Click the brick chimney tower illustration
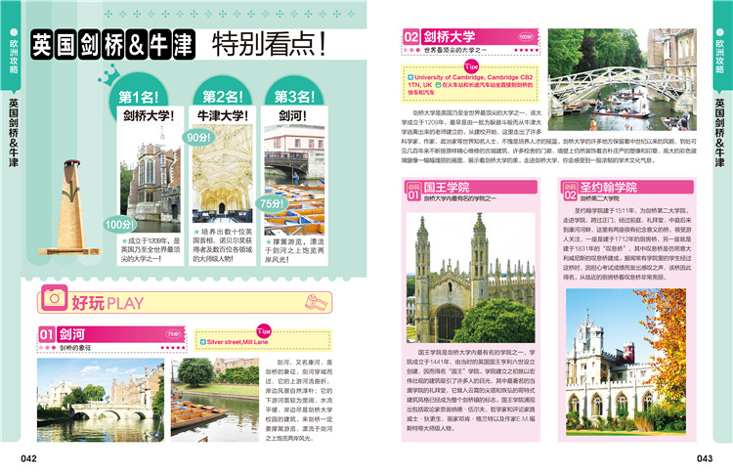The image size is (733, 474). point(70,207)
